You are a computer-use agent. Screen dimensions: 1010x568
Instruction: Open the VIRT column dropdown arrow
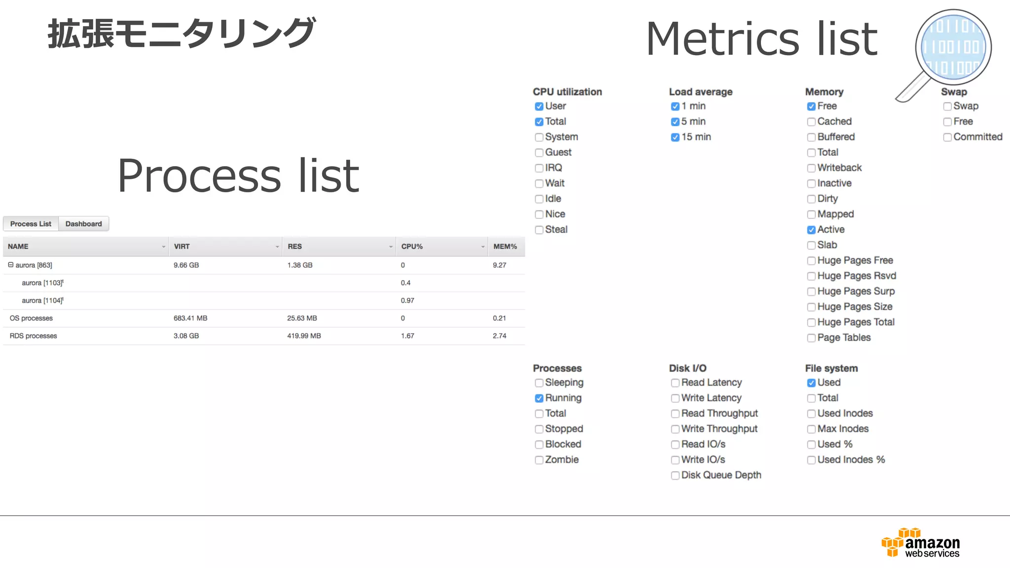[x=277, y=247]
